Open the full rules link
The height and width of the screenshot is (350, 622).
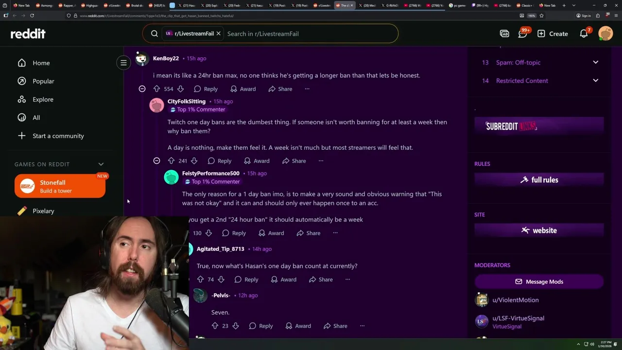pos(539,180)
